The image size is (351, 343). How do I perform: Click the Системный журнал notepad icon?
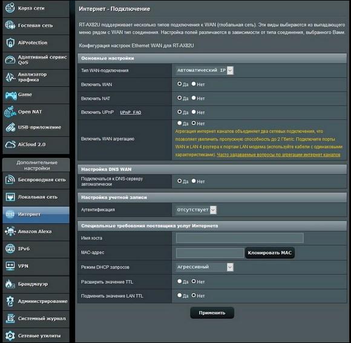pyautogui.click(x=10, y=318)
